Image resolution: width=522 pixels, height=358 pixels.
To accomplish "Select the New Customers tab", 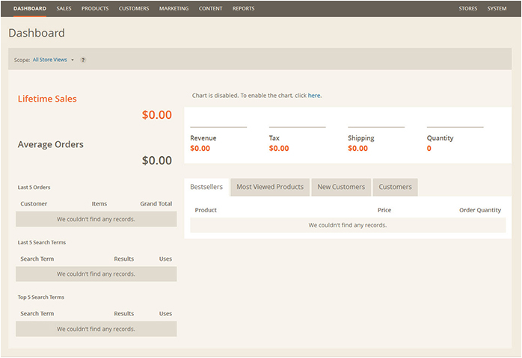I will tap(341, 187).
